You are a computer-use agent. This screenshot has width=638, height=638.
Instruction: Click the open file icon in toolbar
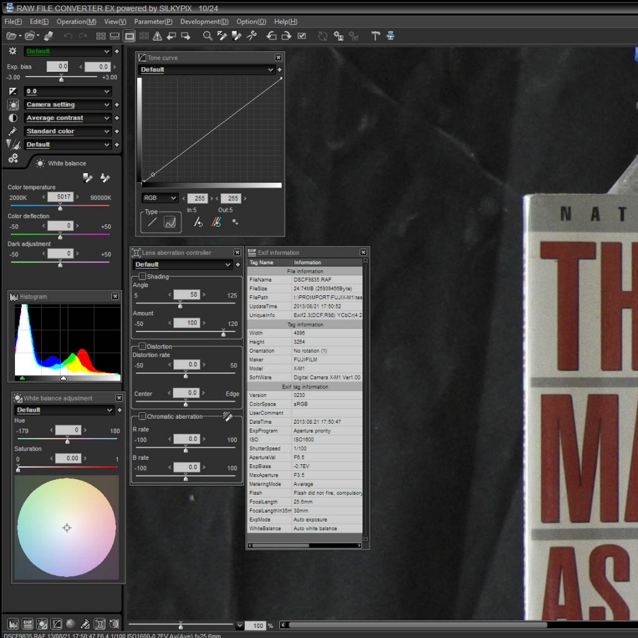pyautogui.click(x=11, y=36)
